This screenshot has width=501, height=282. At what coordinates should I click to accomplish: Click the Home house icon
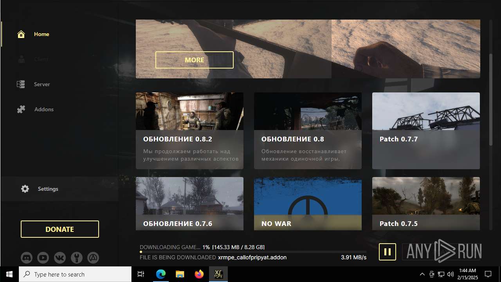21,34
